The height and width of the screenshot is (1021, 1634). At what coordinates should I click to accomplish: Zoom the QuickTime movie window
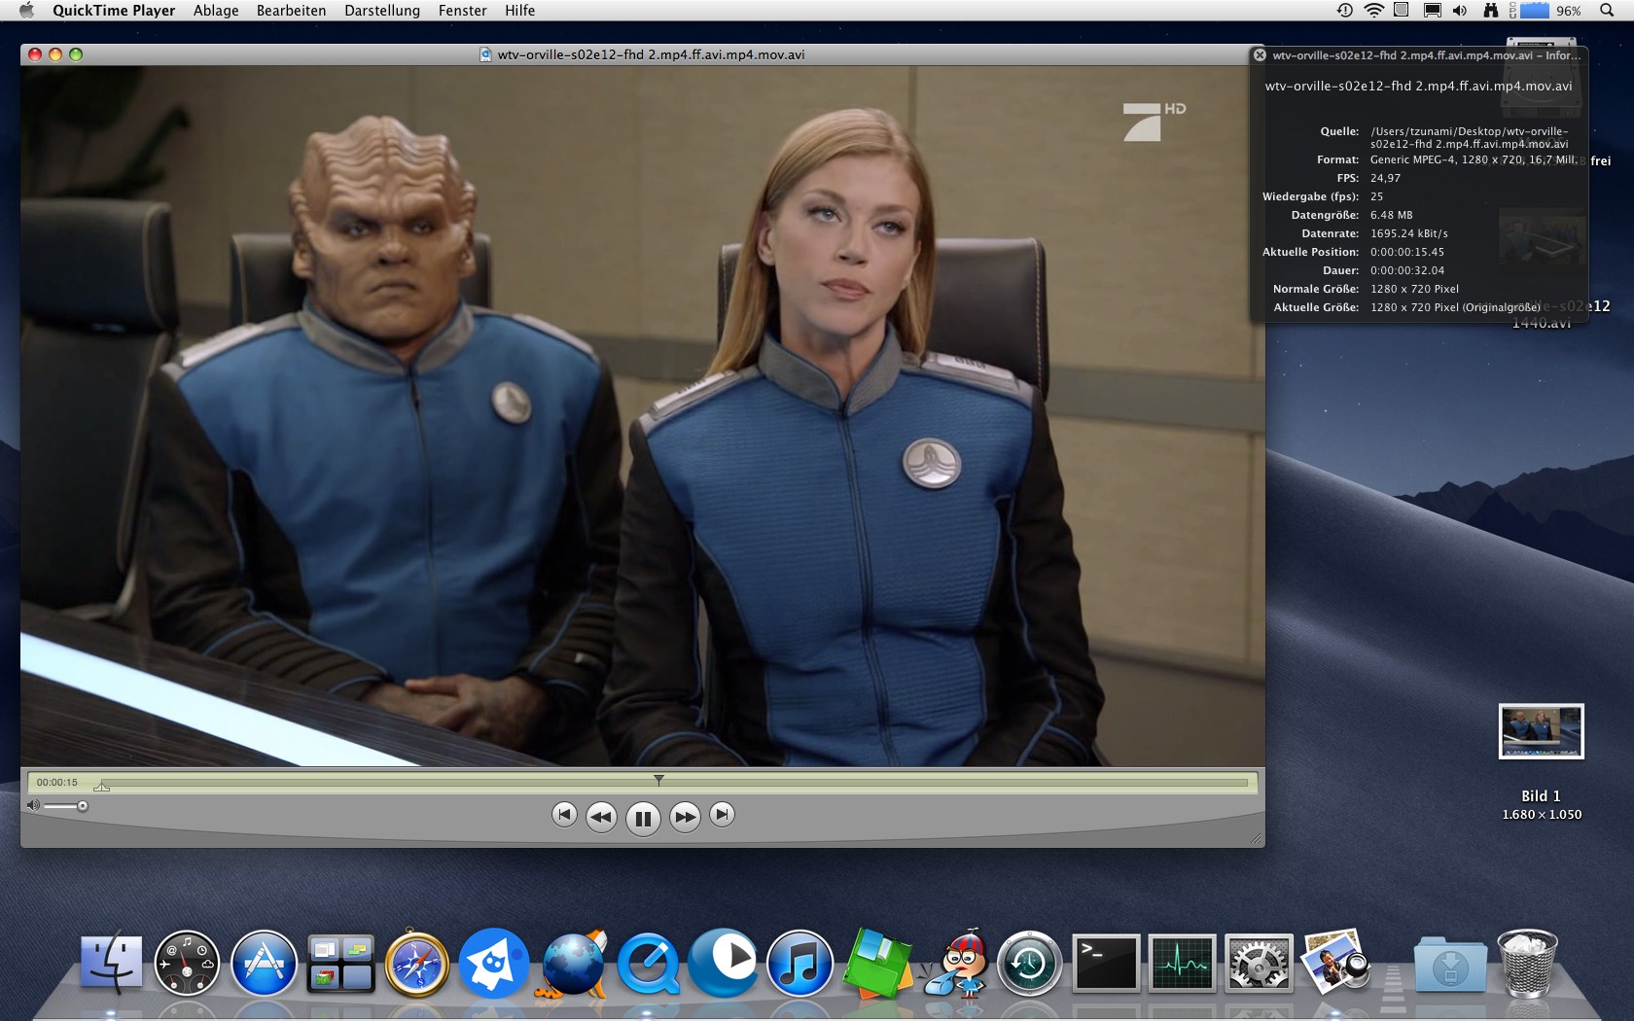coord(76,54)
